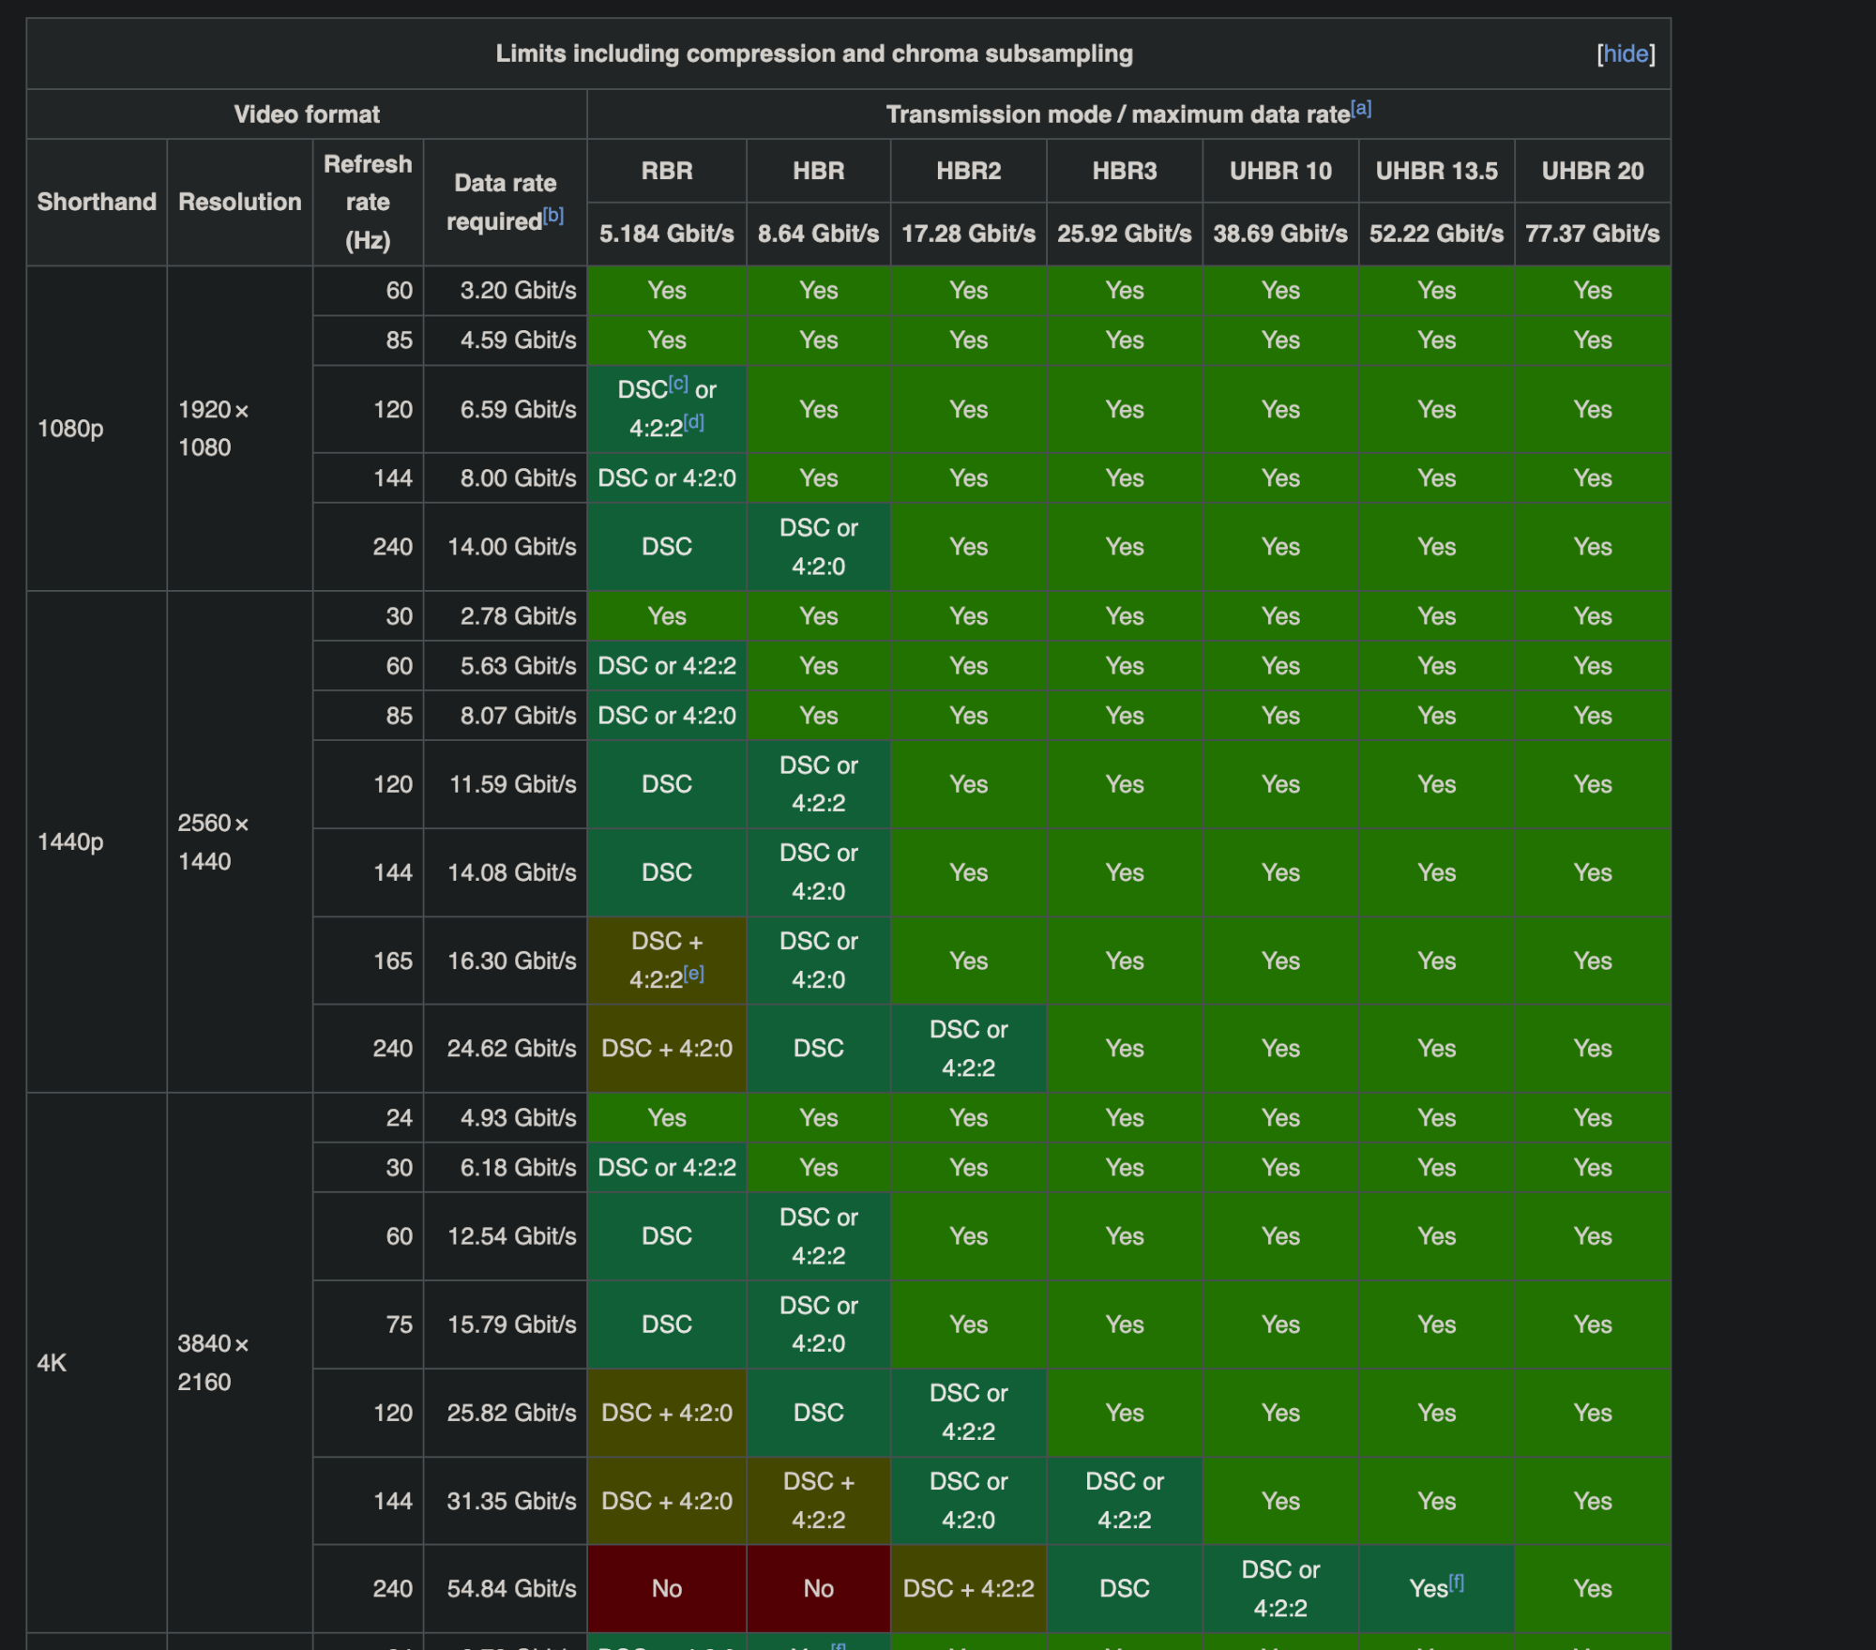Click the 6.59 Gbit/s data rate cell
This screenshot has width=1876, height=1650.
coord(506,409)
